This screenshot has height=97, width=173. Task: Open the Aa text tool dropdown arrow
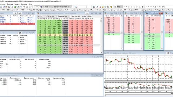(x=153, y=7)
